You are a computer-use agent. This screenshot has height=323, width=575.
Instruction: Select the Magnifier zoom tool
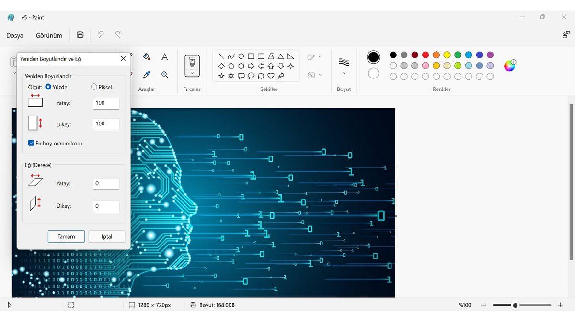164,75
